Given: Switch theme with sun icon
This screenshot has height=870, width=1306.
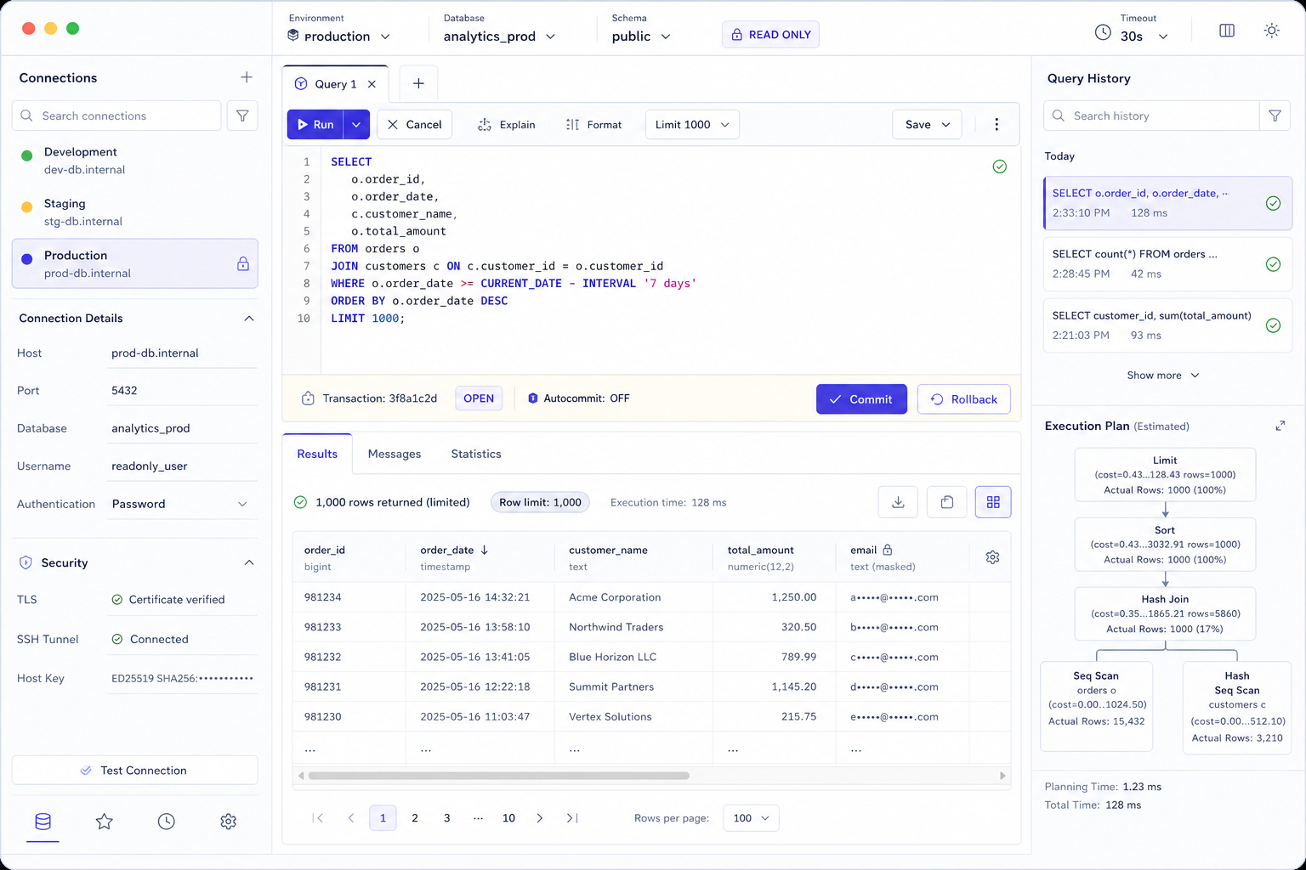Looking at the screenshot, I should coord(1272,31).
